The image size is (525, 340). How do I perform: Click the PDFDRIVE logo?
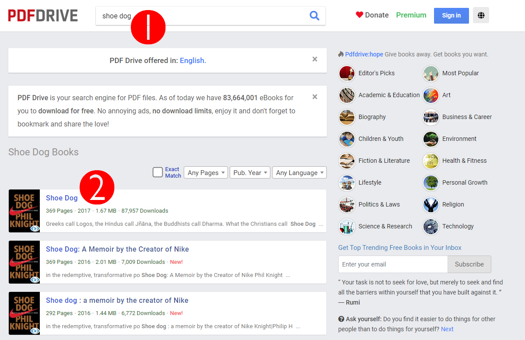click(43, 16)
